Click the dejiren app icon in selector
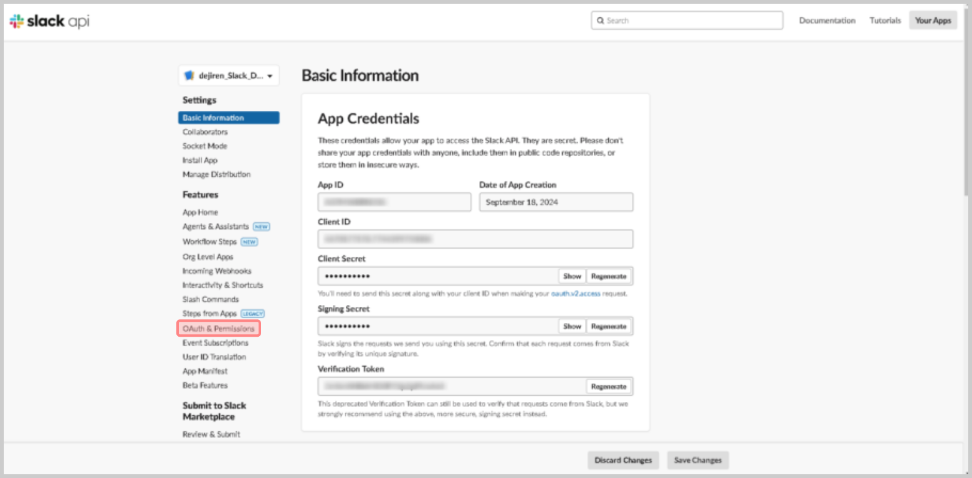Viewport: 972px width, 478px height. click(x=189, y=76)
